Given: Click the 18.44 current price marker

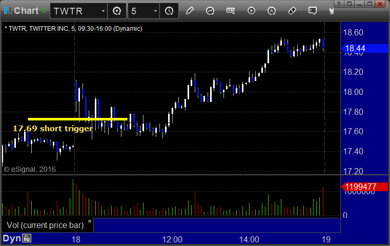Looking at the screenshot, I should coord(364,48).
